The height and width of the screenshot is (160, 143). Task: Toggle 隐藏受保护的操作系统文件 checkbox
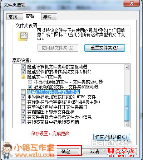[x=23, y=72]
